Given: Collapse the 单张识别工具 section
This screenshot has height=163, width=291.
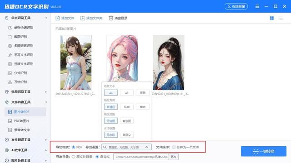Looking at the screenshot, I should click(46, 18).
